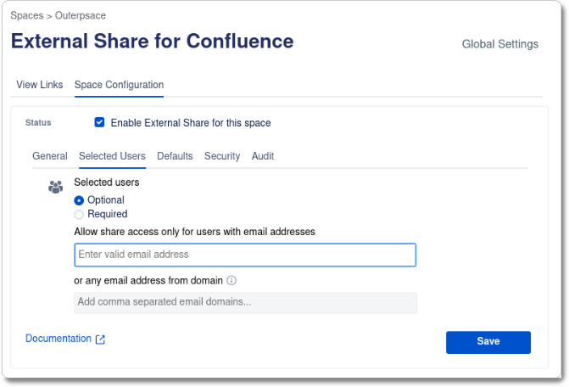Focus the valid email address field
Image resolution: width=569 pixels, height=387 pixels.
(x=245, y=255)
